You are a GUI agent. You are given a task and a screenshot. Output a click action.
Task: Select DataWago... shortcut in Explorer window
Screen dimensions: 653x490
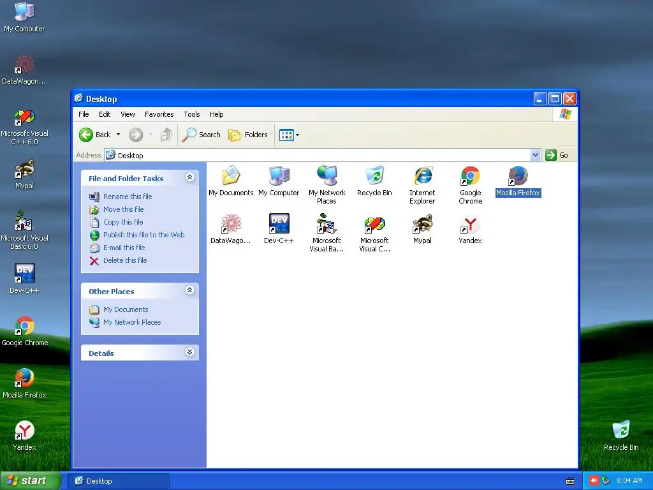231,229
